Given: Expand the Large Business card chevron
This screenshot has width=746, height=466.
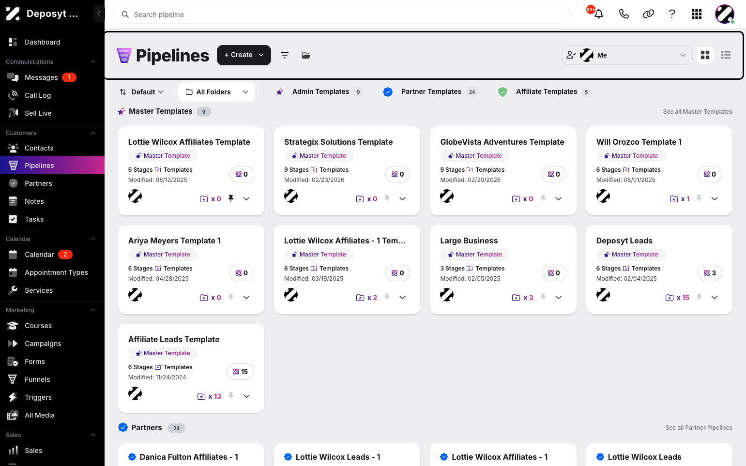Looking at the screenshot, I should pos(559,297).
